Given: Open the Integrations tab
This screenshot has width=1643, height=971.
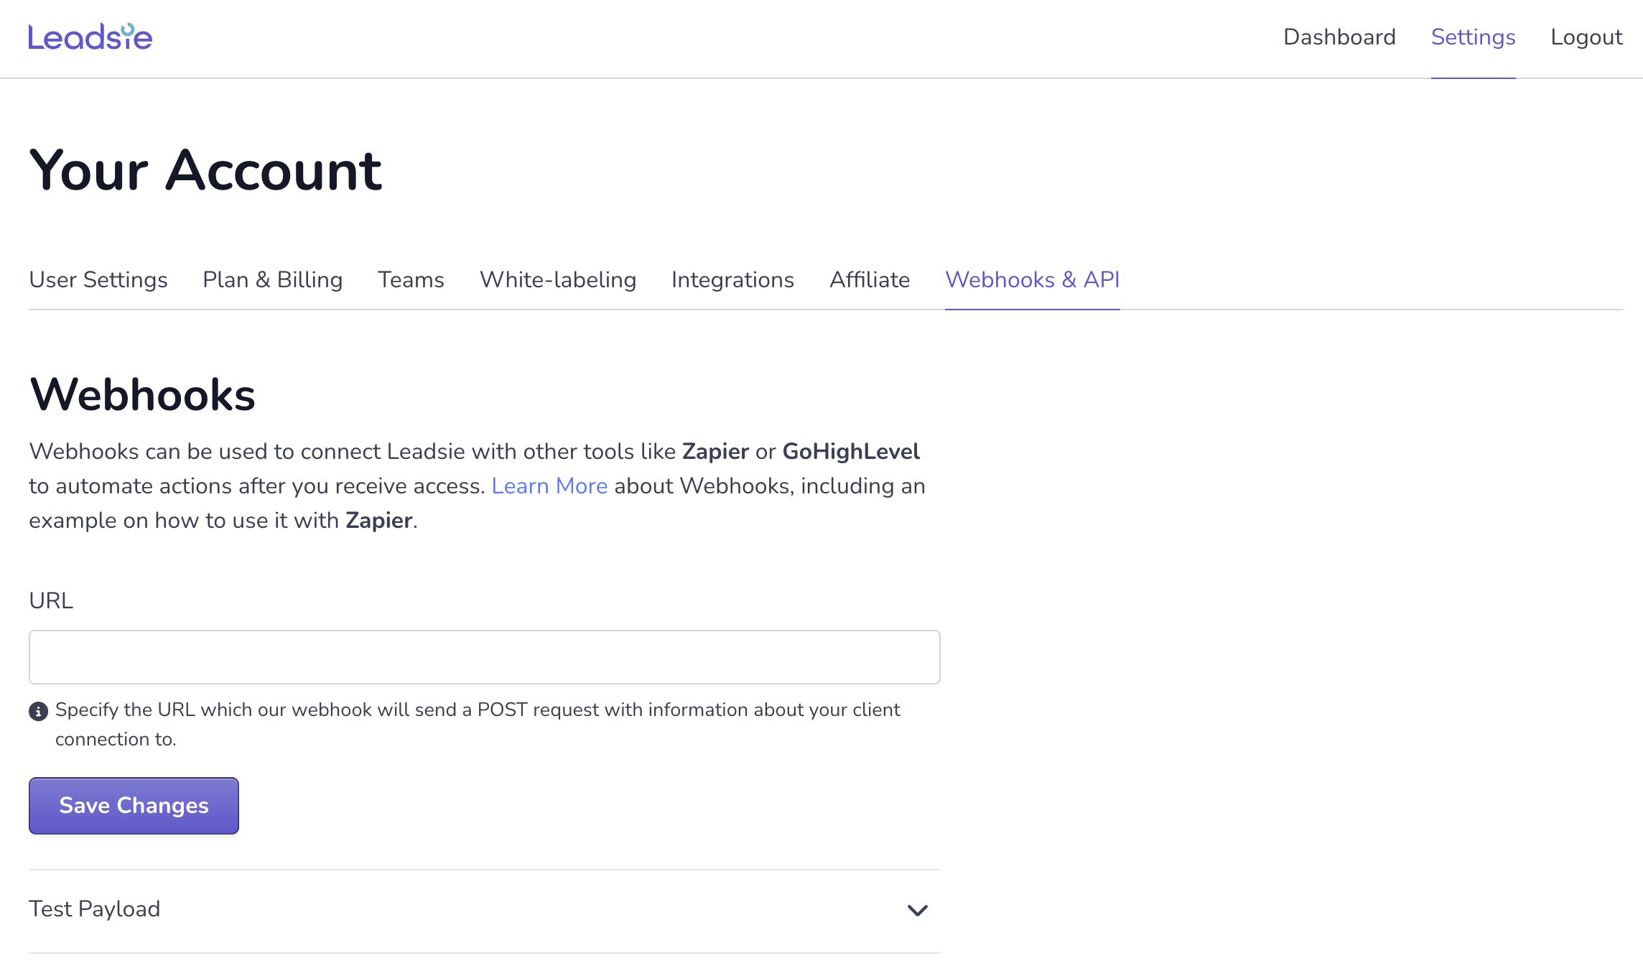Looking at the screenshot, I should (x=732, y=280).
